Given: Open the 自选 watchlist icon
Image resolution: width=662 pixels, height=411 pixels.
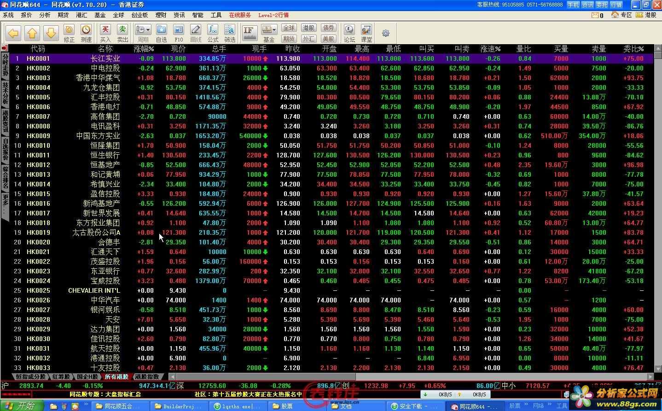Looking at the screenshot, I should coord(162,33).
